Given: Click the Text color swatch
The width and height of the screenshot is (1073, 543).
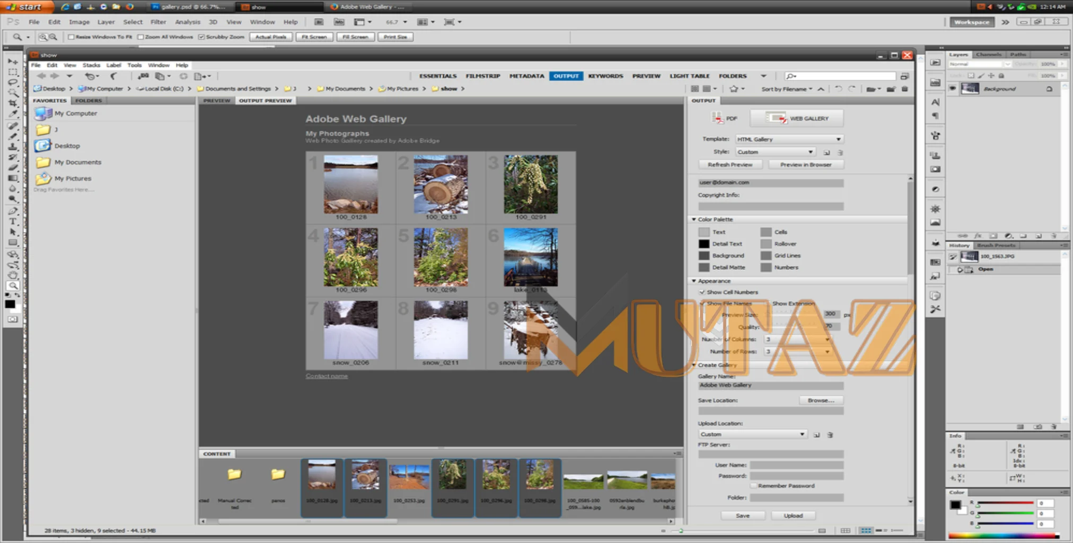Looking at the screenshot, I should pos(703,232).
